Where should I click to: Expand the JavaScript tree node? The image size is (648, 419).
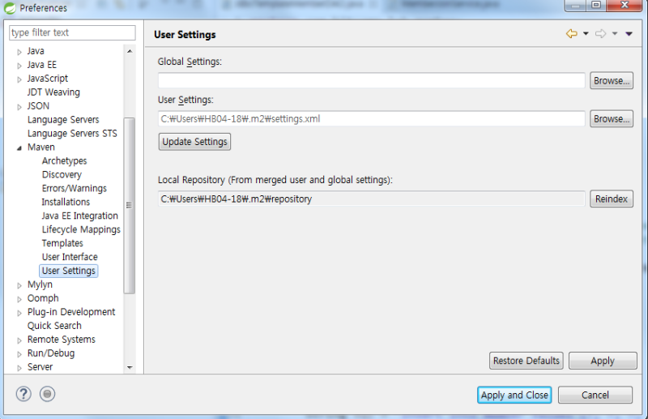click(19, 79)
